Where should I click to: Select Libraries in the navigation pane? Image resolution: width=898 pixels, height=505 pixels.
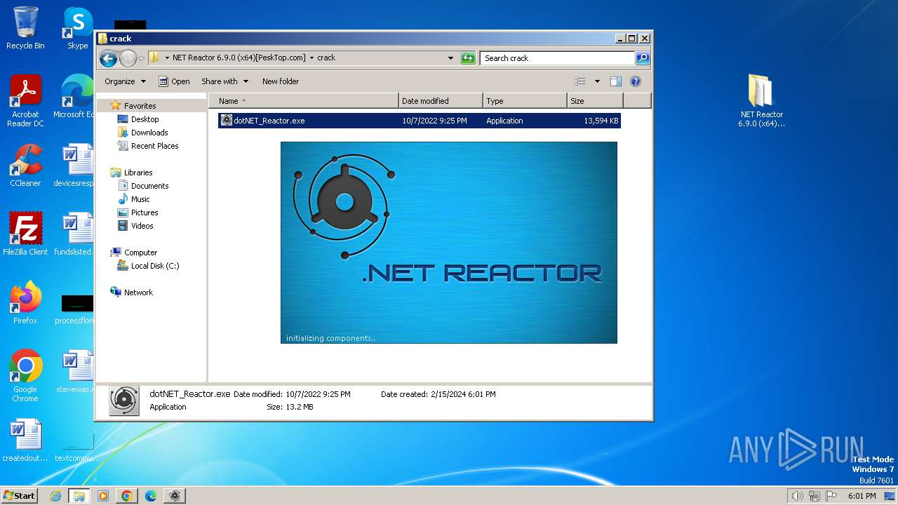[x=138, y=173]
